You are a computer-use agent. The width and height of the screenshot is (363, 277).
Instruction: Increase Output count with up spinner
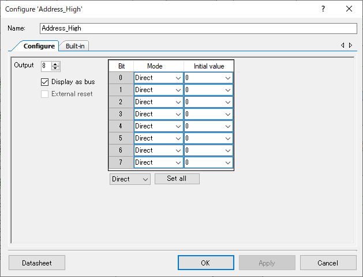tap(55, 64)
